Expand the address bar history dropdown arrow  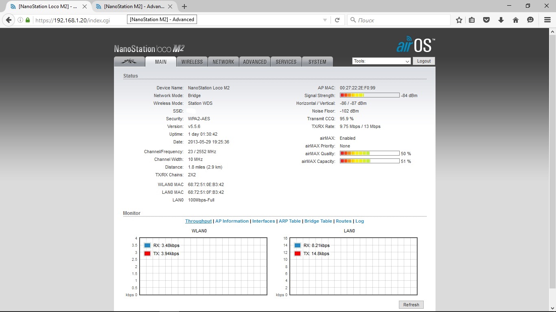[325, 20]
